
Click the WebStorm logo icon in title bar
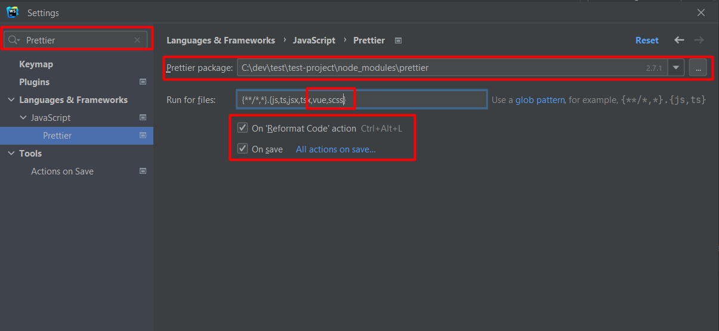(x=12, y=13)
